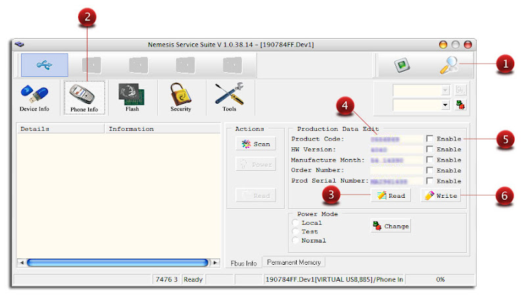Image resolution: width=526 pixels, height=297 pixels.
Task: Click the scrollbar left arrow
Action: (x=22, y=262)
